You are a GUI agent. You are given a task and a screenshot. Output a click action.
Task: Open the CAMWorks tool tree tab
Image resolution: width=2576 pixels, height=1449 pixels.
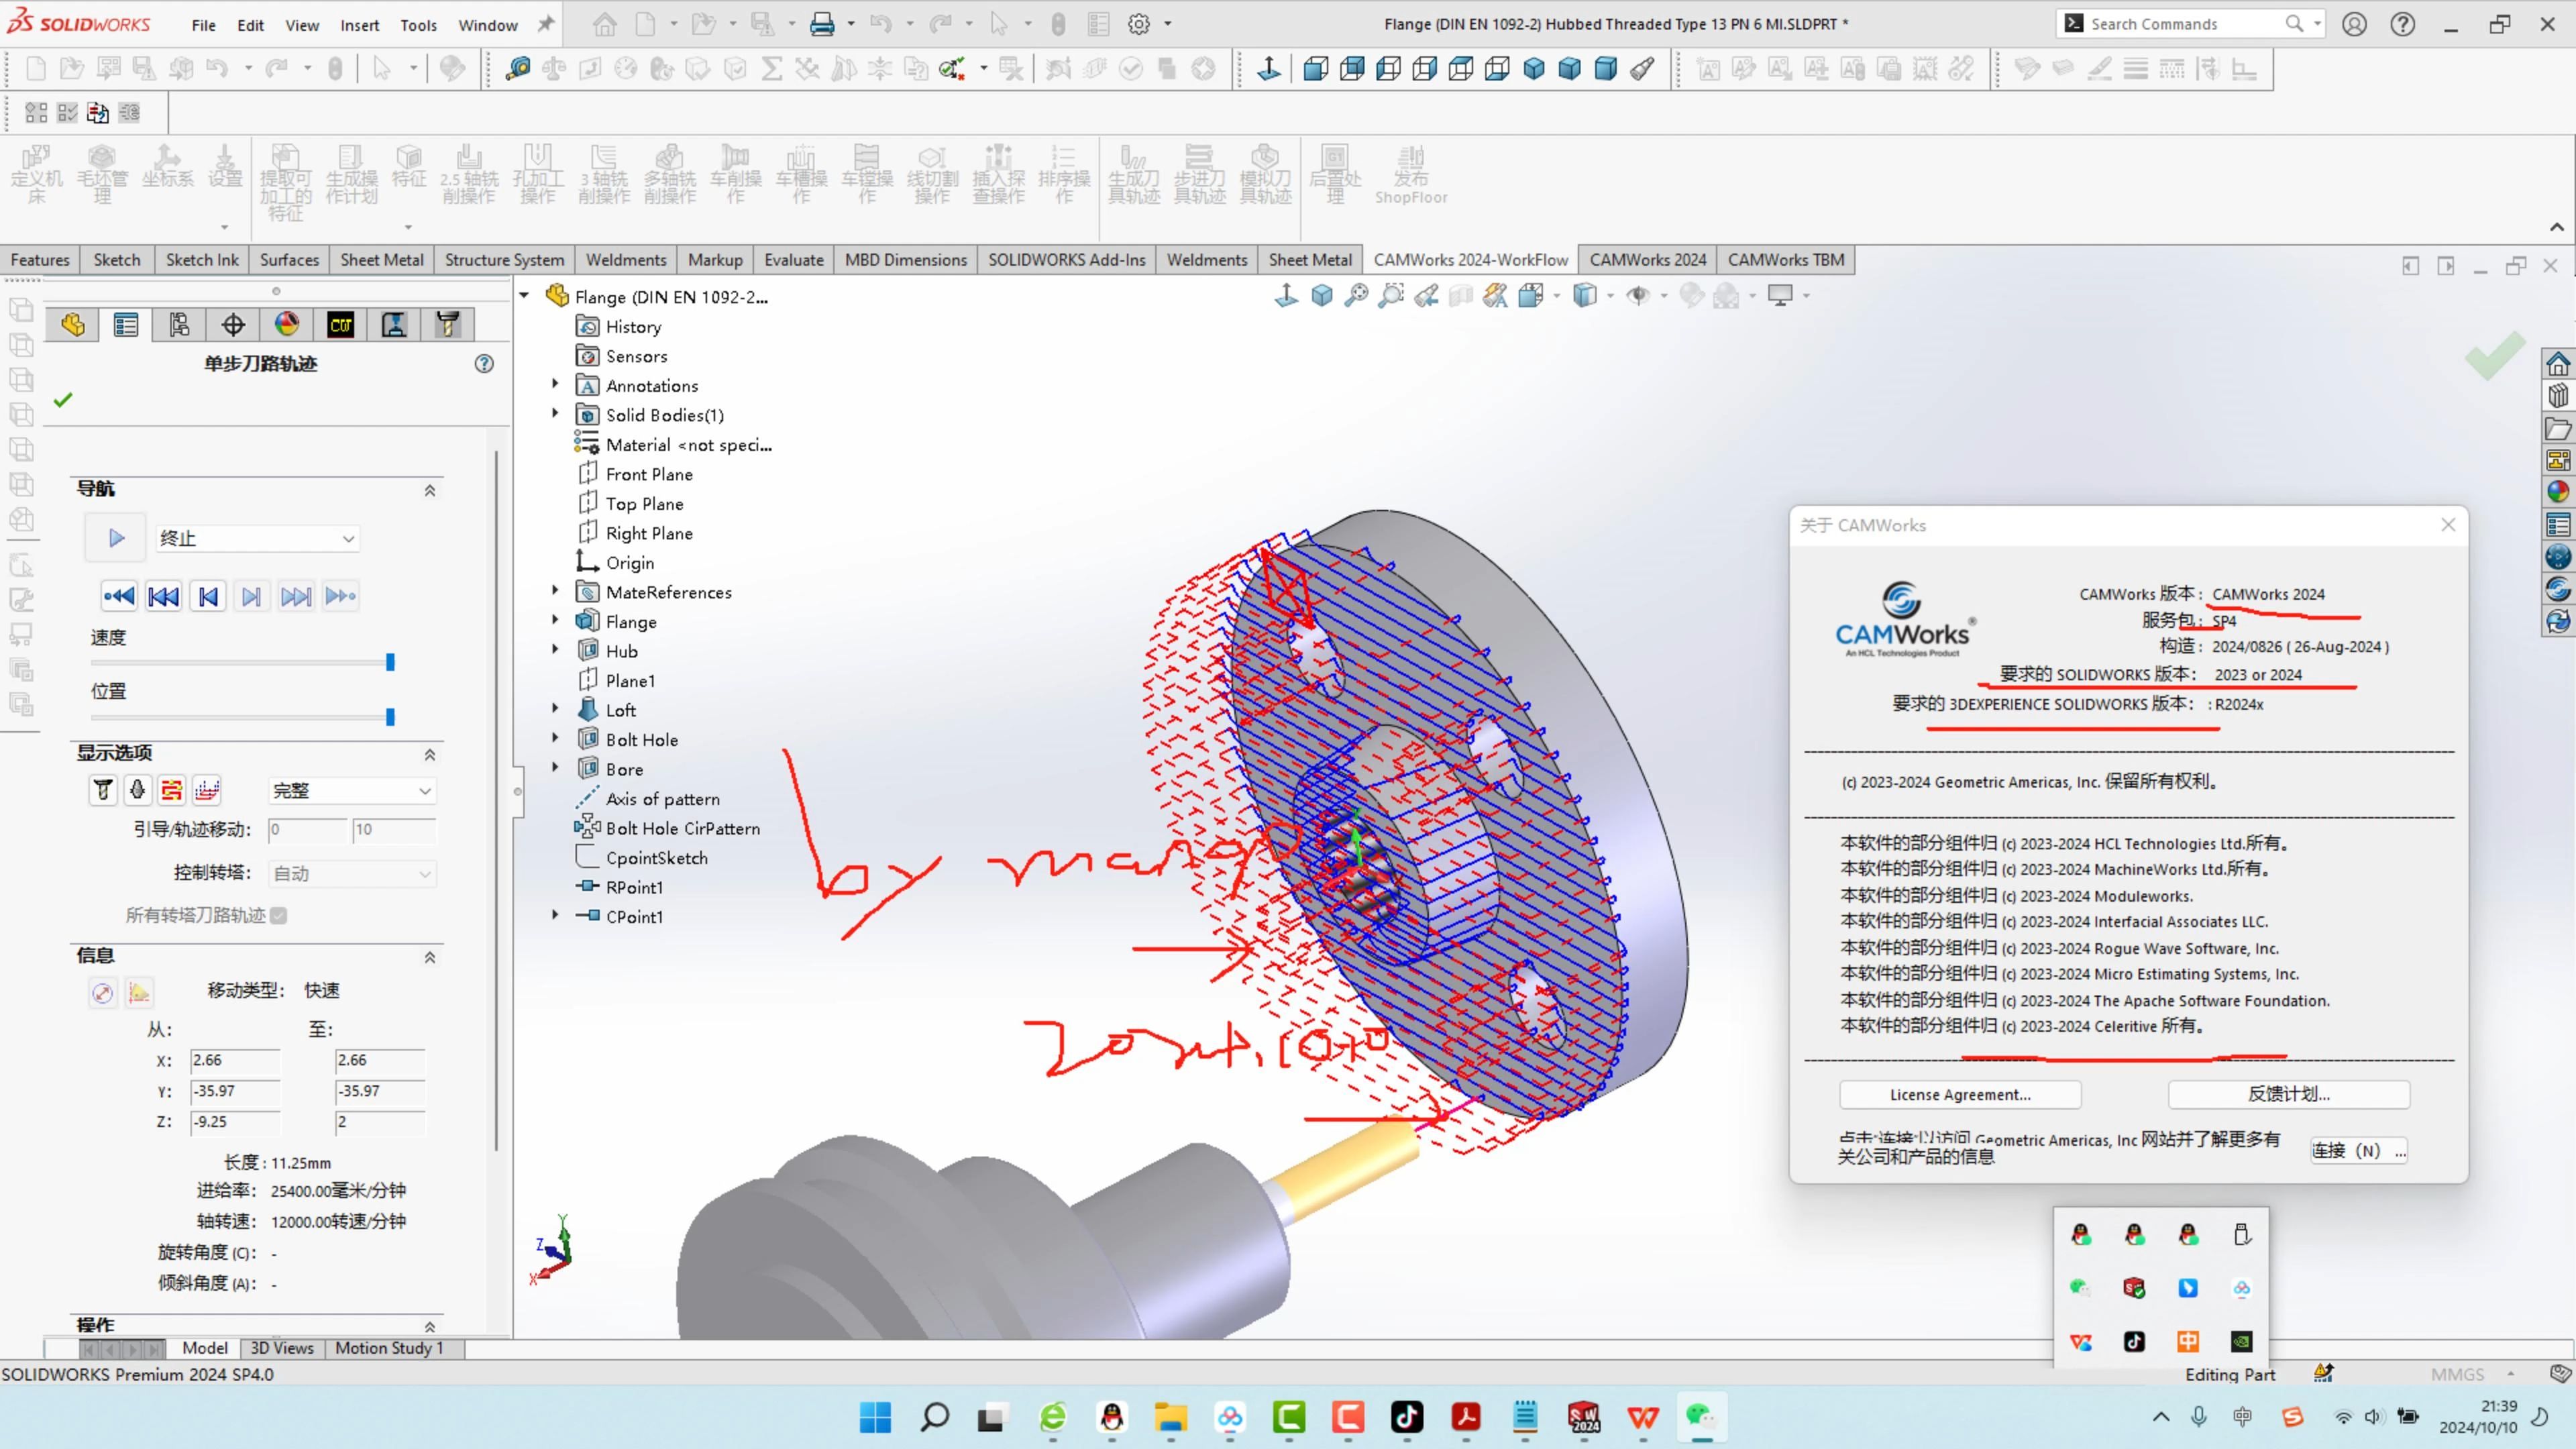point(448,325)
